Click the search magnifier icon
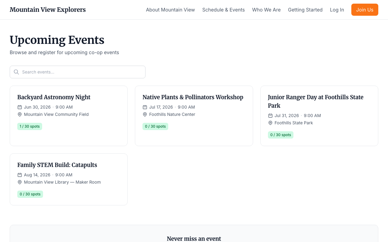 16,72
